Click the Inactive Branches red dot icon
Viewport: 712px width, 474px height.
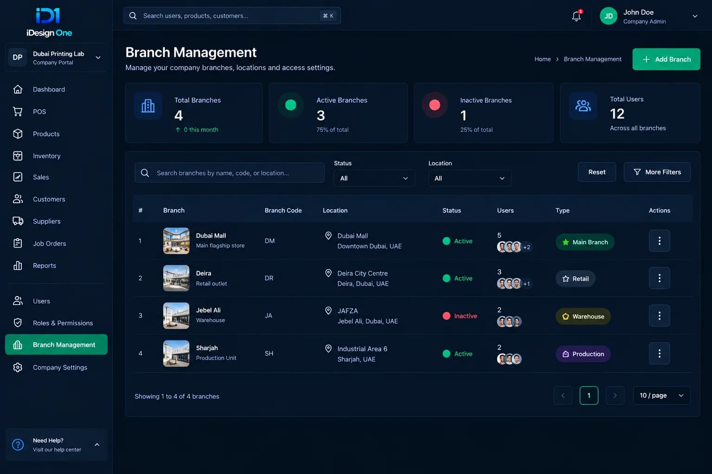click(x=434, y=105)
